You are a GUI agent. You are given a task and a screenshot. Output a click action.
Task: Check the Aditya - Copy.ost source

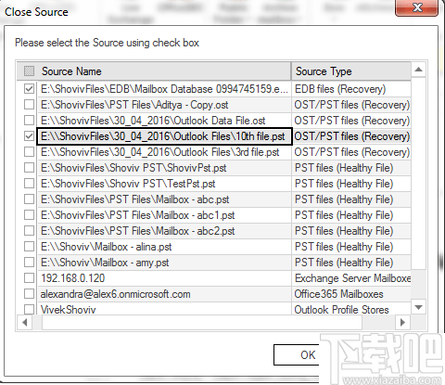point(29,105)
